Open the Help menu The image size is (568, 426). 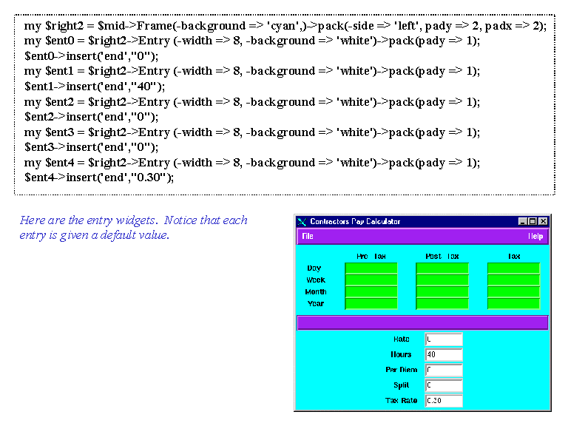click(x=535, y=237)
